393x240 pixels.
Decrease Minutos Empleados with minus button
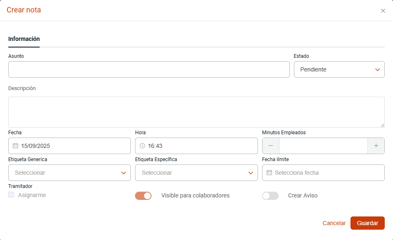(271, 146)
